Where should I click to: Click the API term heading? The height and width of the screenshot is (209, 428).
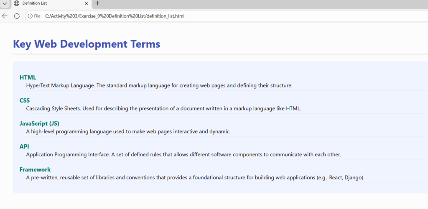point(24,147)
